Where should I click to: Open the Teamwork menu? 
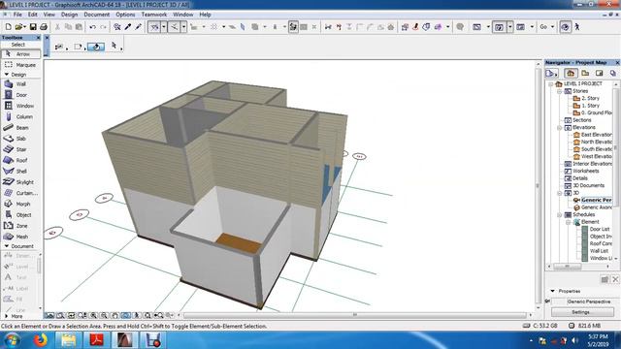[x=154, y=15]
